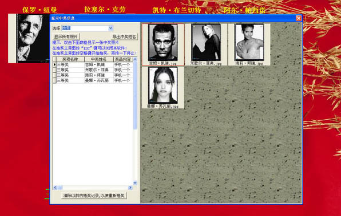The image size is (341, 216).
Task: Close the 显示中奖信息 dialog
Action: click(x=299, y=18)
